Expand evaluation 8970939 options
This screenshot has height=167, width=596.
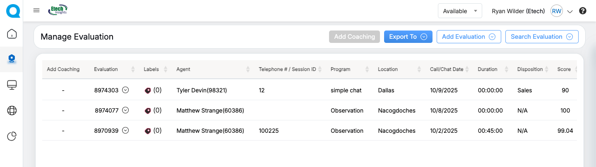tap(125, 130)
